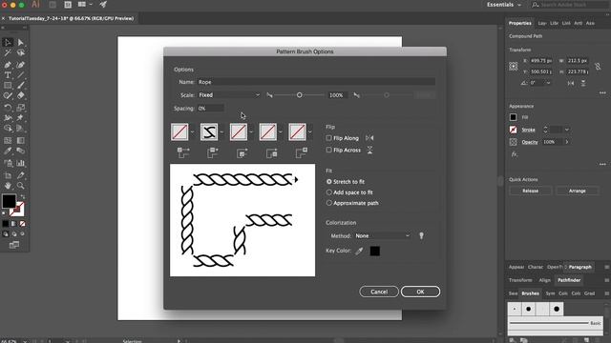The height and width of the screenshot is (343, 611).
Task: Switch to the Brushes panel tab
Action: click(x=531, y=293)
